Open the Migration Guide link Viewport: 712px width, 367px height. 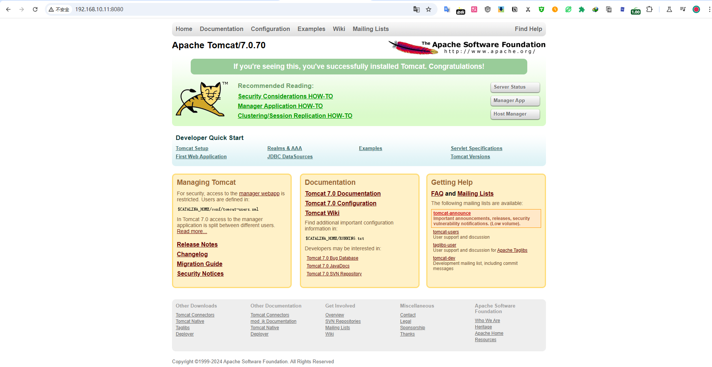(200, 264)
